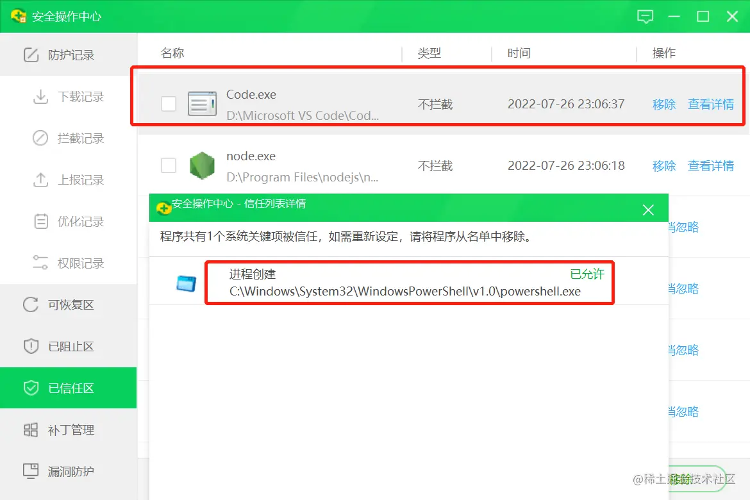
Task: Click timestamp 2022-07-26 23:06:18
Action: click(566, 165)
